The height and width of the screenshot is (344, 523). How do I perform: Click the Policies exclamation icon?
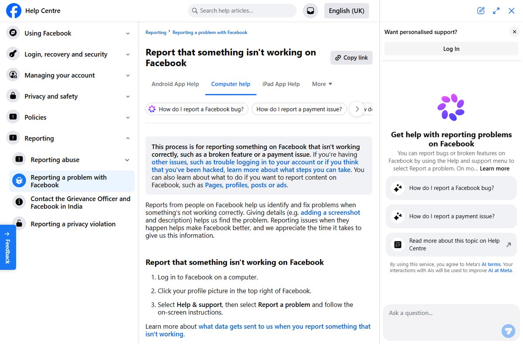pyautogui.click(x=13, y=117)
